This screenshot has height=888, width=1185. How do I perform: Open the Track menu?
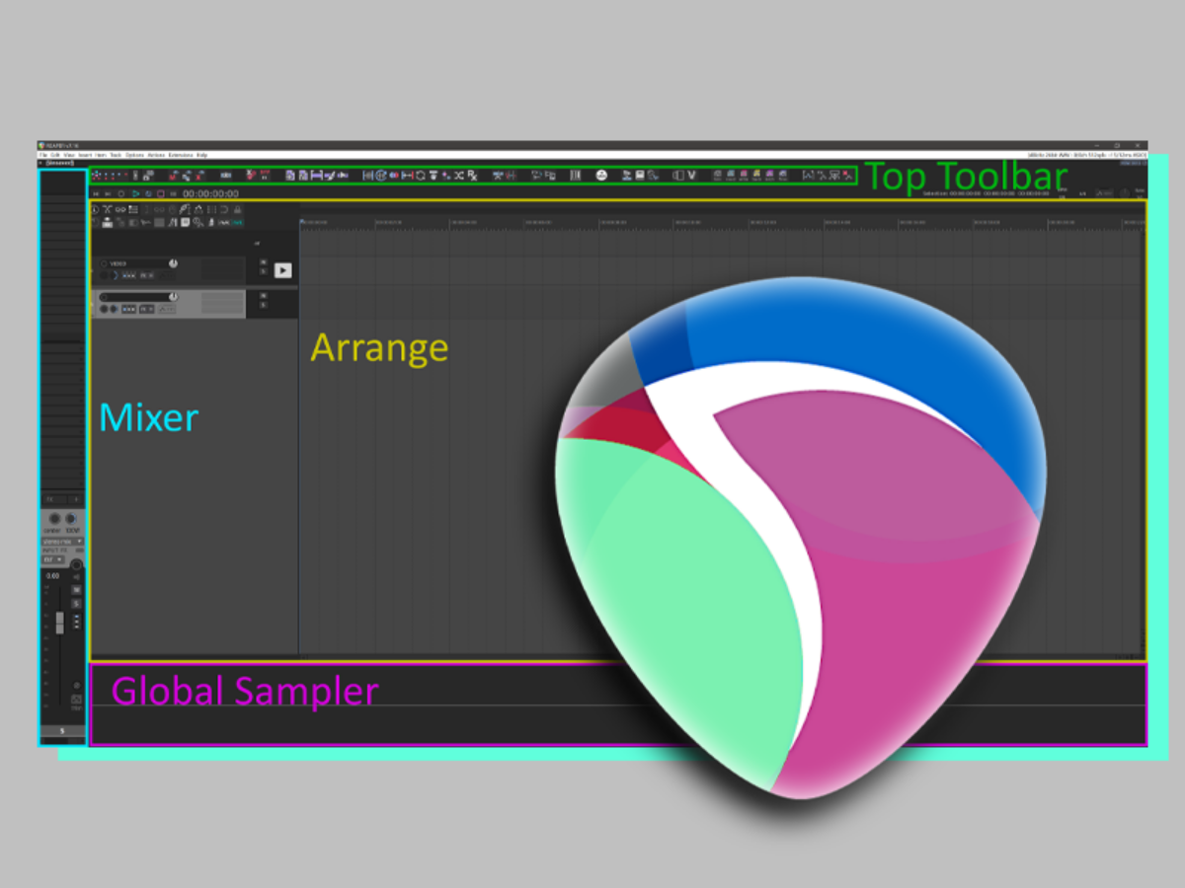coord(116,155)
